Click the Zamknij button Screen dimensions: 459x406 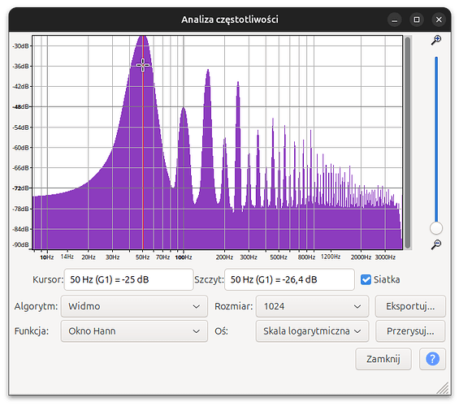[x=383, y=359]
